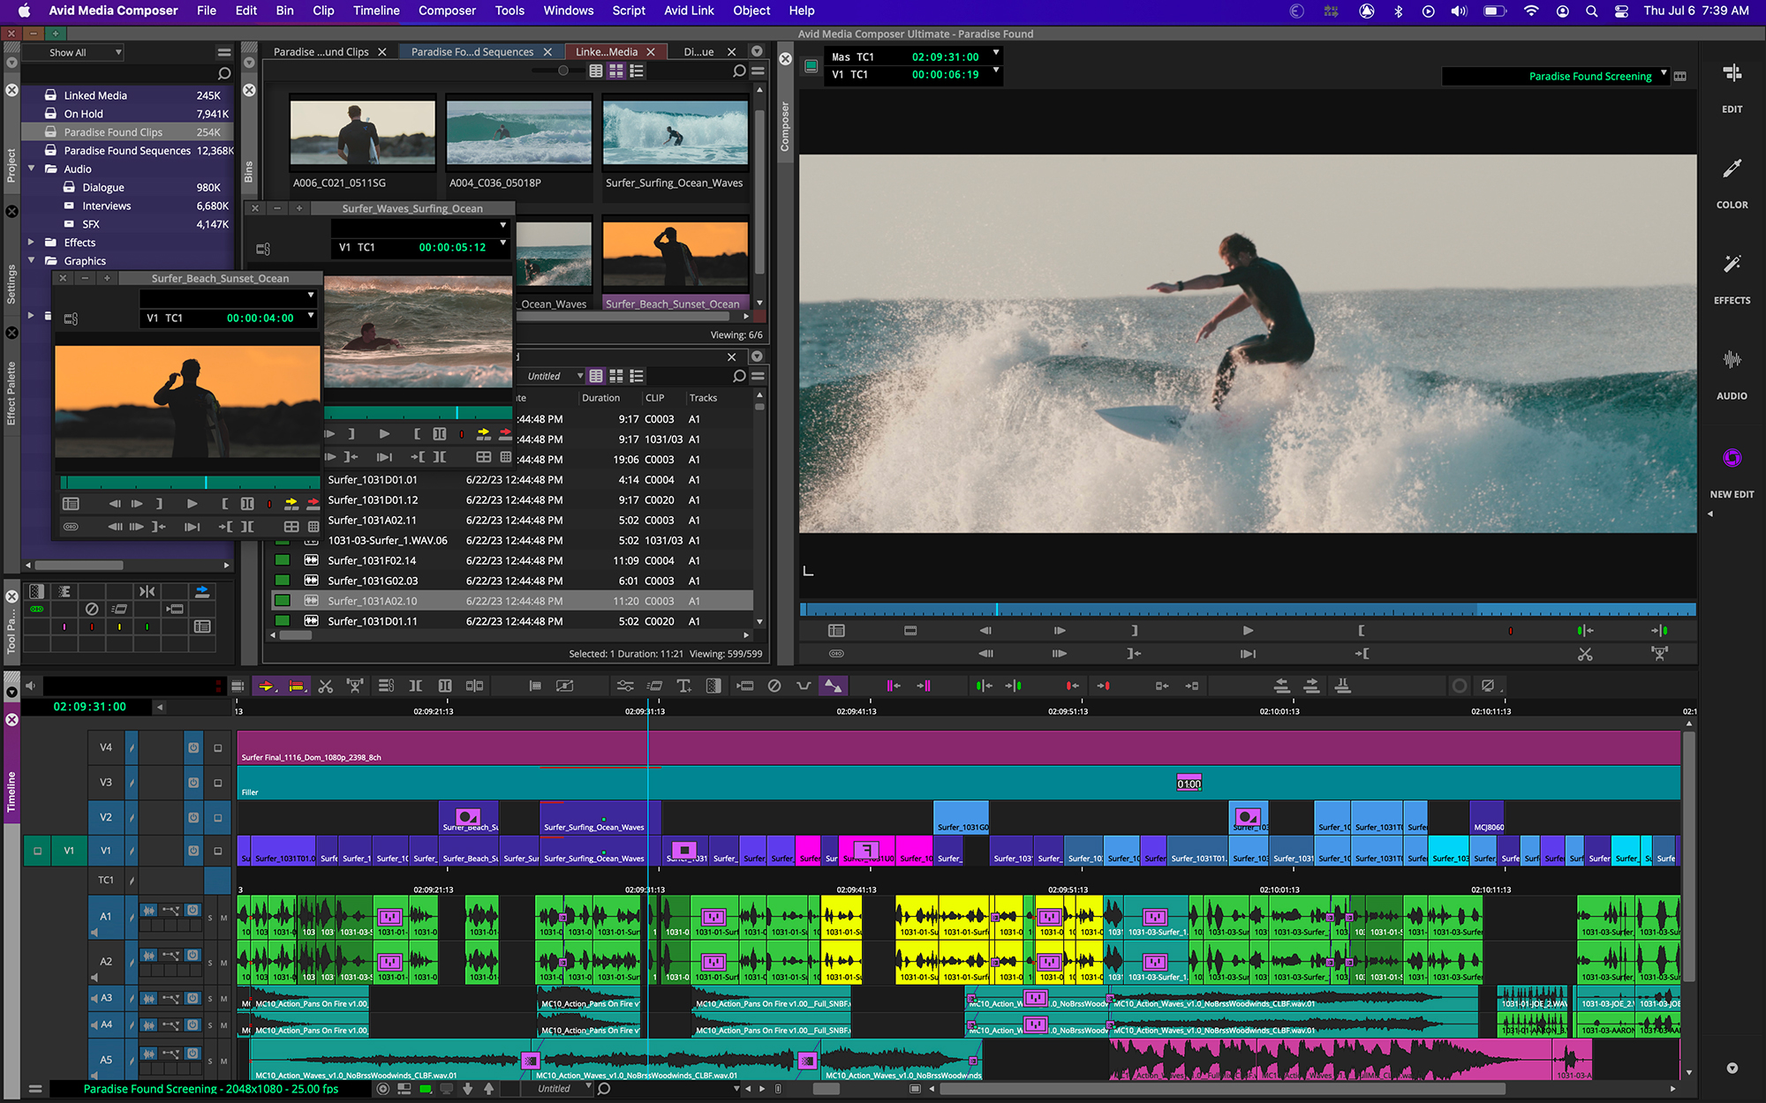Image resolution: width=1766 pixels, height=1103 pixels.
Task: Open the Show All dropdown in Project panel
Action: click(x=73, y=52)
